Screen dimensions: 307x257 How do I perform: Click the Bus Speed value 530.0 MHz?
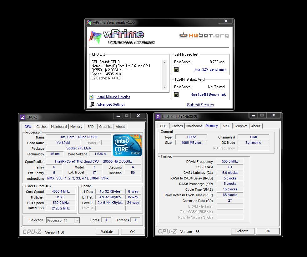click(61, 203)
